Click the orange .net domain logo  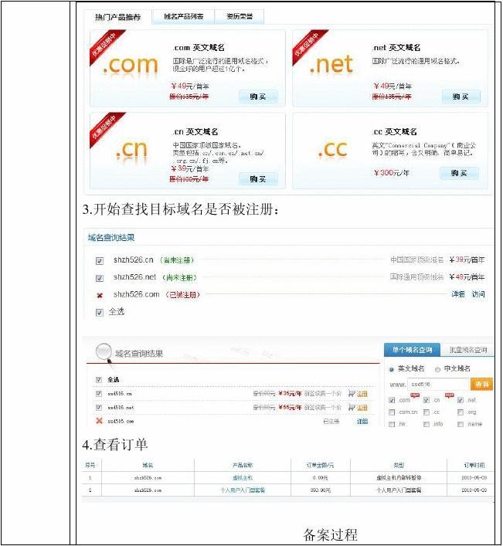coord(331,66)
